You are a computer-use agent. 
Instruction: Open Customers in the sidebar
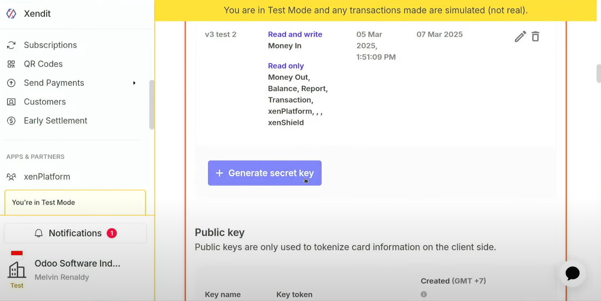coord(45,102)
